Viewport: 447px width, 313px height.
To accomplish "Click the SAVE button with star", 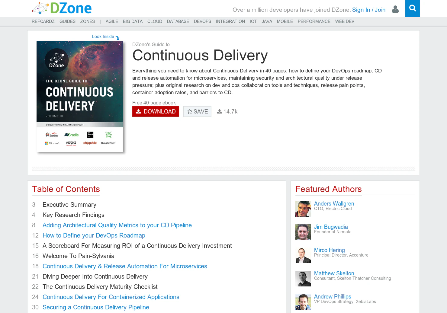I will 197,111.
